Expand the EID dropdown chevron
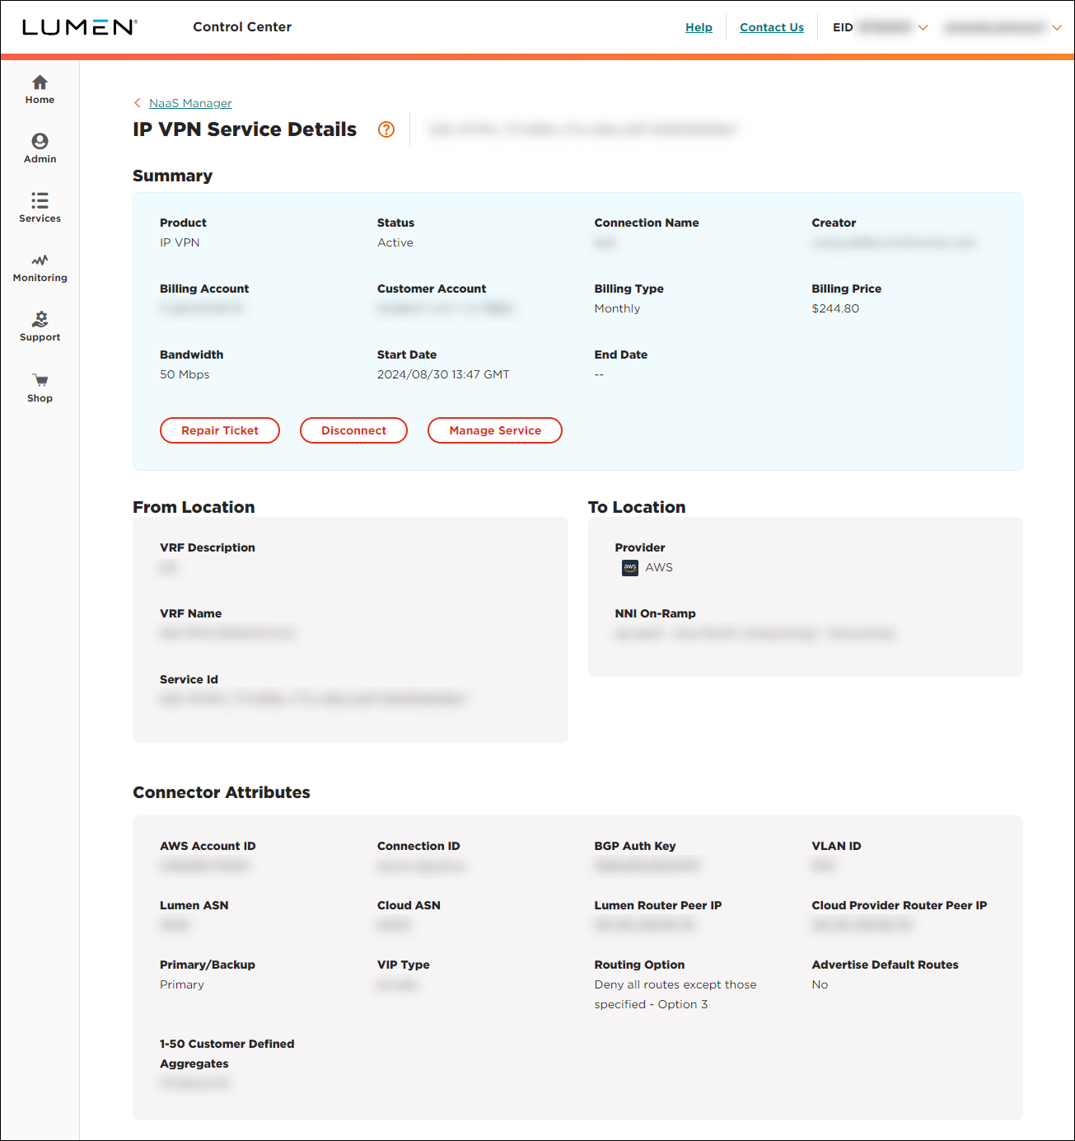The image size is (1075, 1141). tap(923, 27)
